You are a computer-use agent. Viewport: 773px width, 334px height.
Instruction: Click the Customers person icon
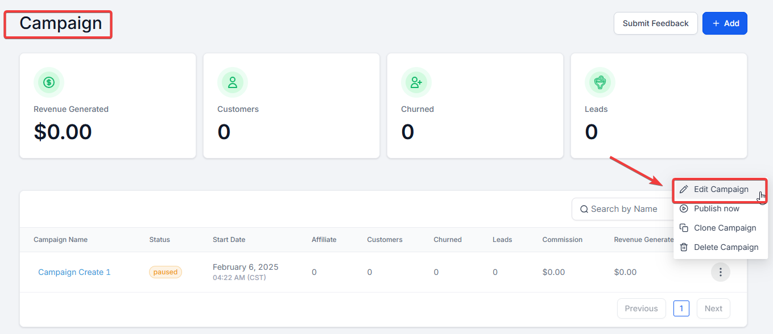click(x=233, y=82)
